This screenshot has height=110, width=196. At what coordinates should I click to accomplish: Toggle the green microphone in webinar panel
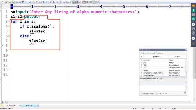[x=193, y=10]
